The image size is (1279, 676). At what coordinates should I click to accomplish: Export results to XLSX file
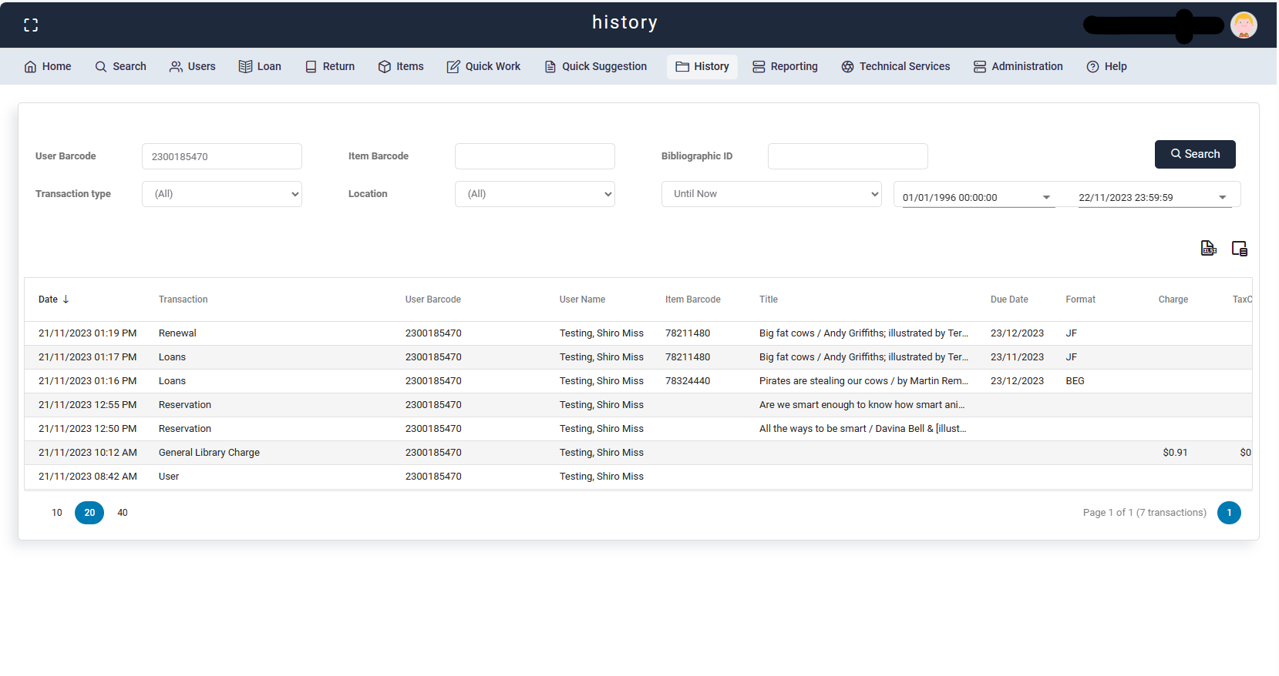(x=1208, y=248)
